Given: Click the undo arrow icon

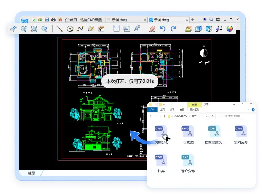Looking at the screenshot, I should [163, 29].
